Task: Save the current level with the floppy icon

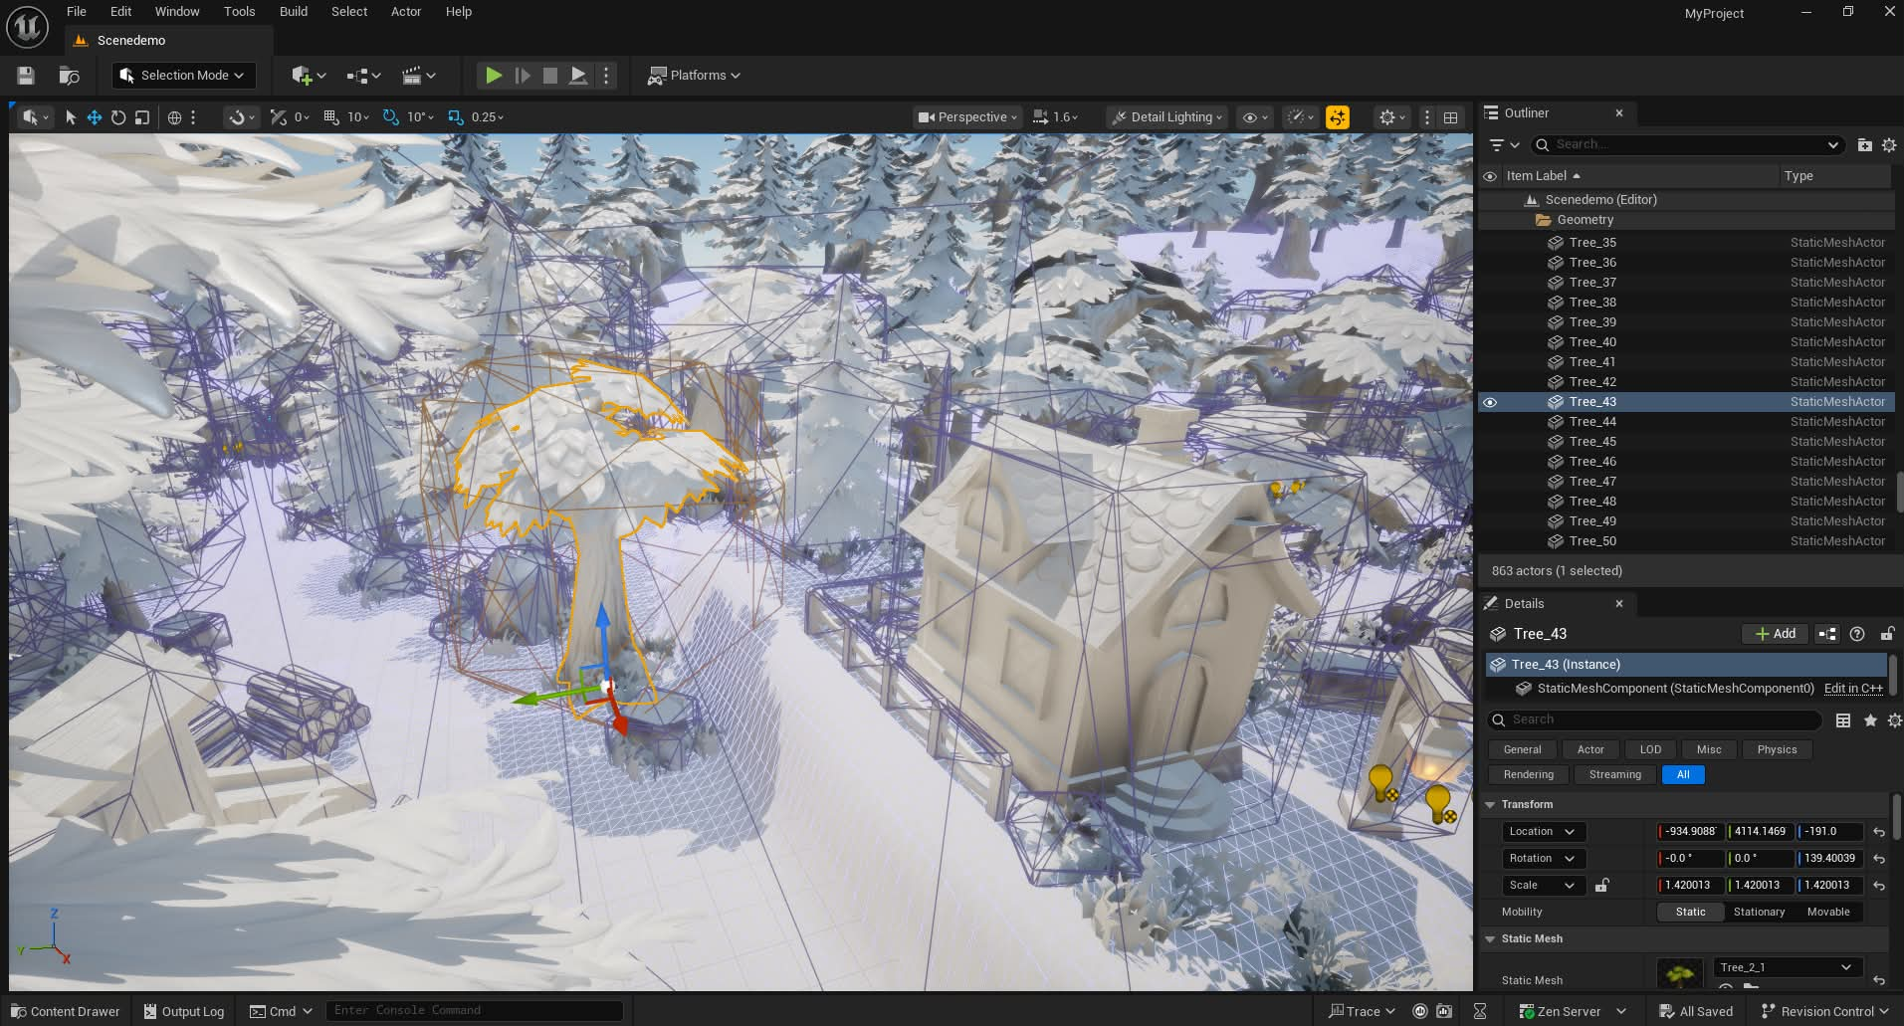Action: [26, 76]
